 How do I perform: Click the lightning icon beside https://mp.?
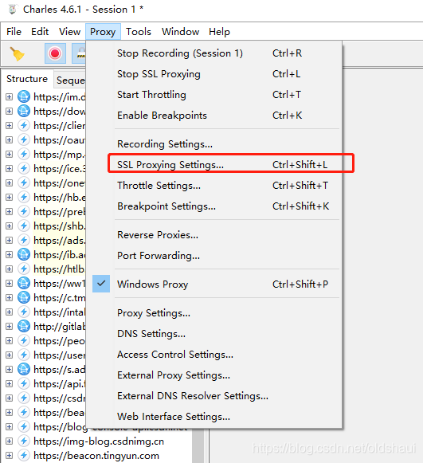(24, 154)
